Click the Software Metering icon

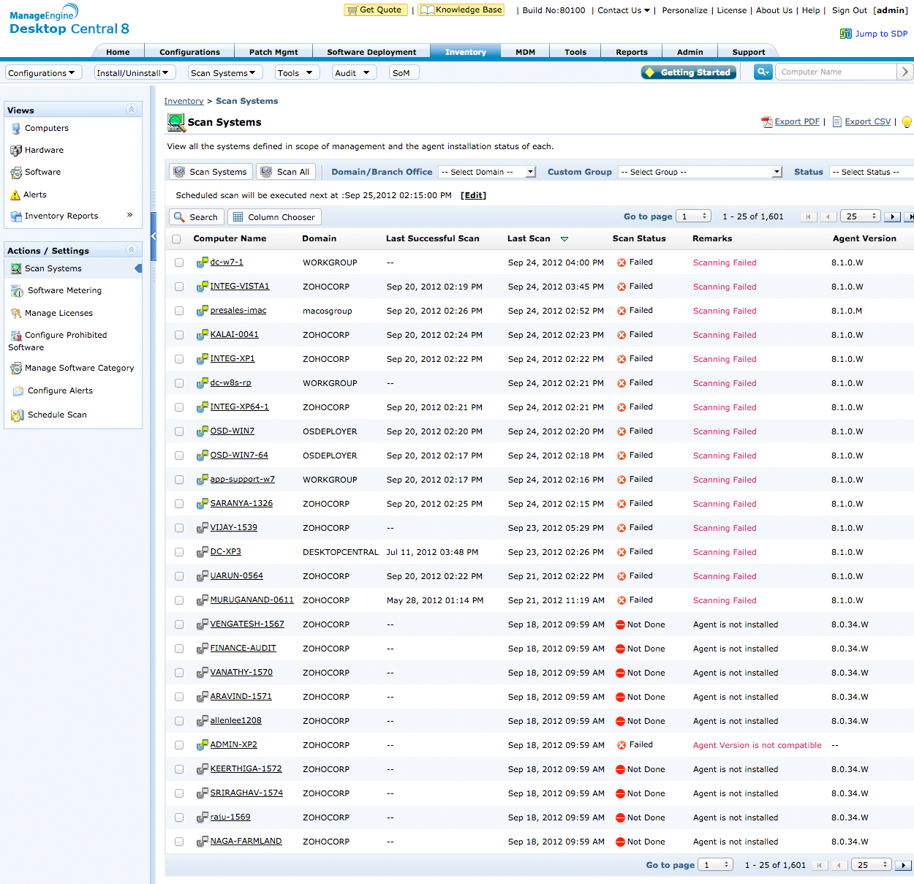point(18,291)
